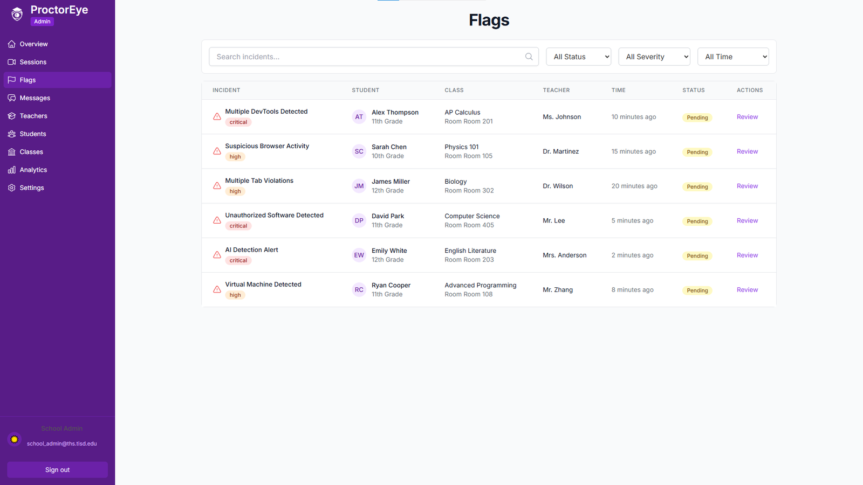Open Settings via the gear icon
863x485 pixels.
(11, 188)
